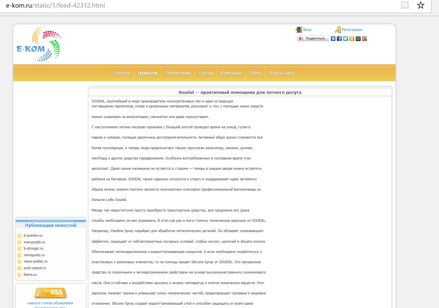
Task: Open b-stringer.ru link
Action: click(x=34, y=249)
